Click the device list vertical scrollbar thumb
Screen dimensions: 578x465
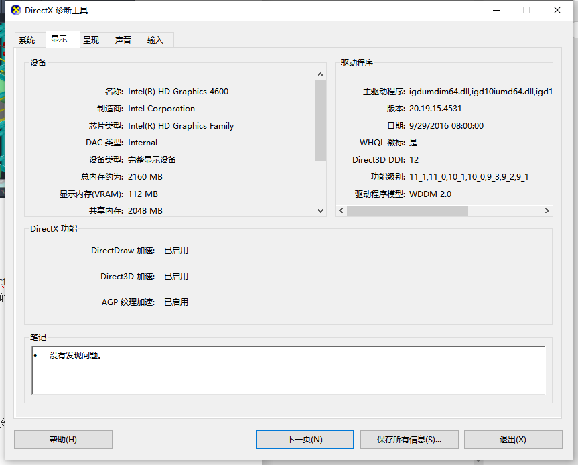(x=320, y=120)
